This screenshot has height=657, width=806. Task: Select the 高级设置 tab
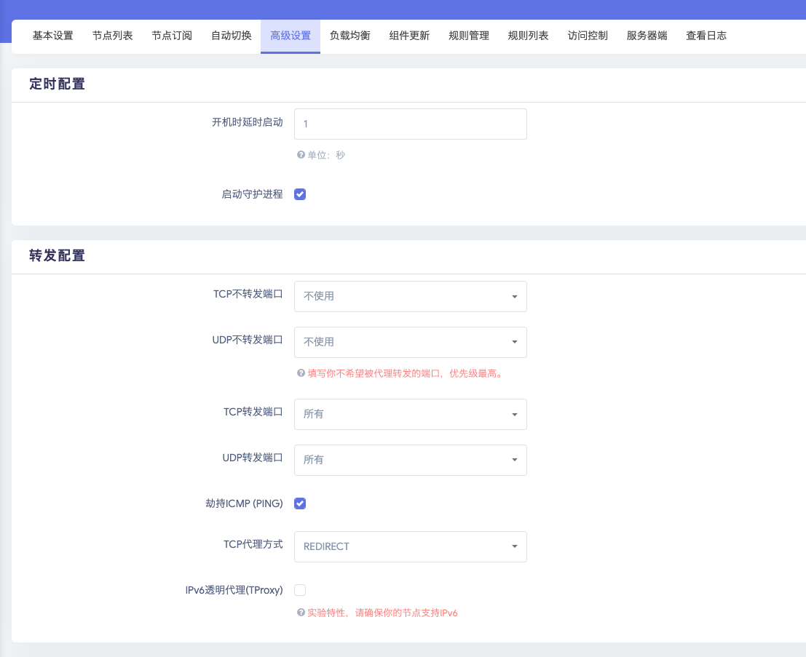291,36
